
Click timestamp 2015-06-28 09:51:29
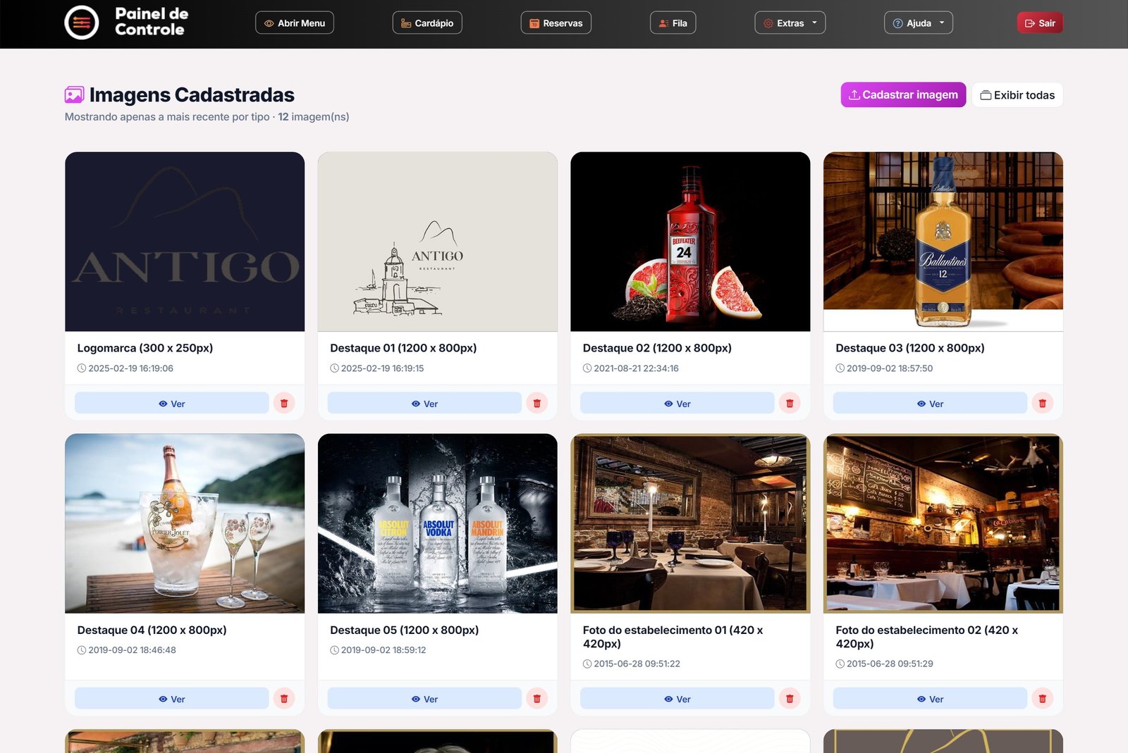pyautogui.click(x=890, y=664)
